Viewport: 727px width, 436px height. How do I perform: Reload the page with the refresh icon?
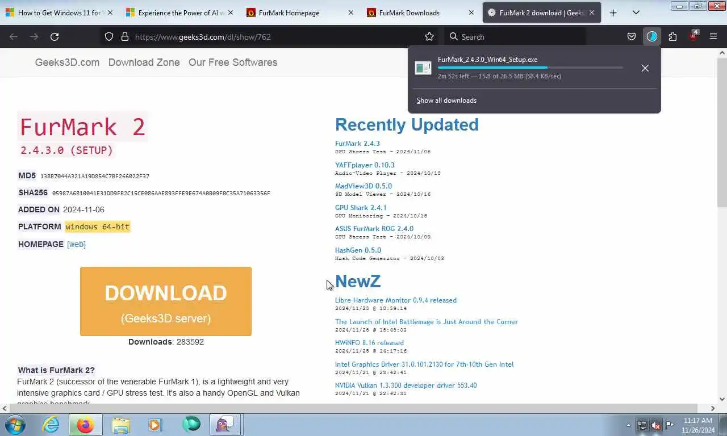tap(55, 36)
